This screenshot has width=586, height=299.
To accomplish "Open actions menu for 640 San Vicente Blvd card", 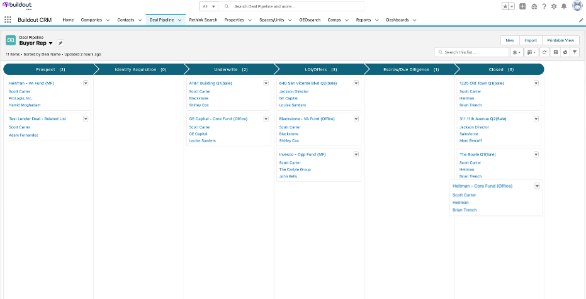I will point(356,83).
